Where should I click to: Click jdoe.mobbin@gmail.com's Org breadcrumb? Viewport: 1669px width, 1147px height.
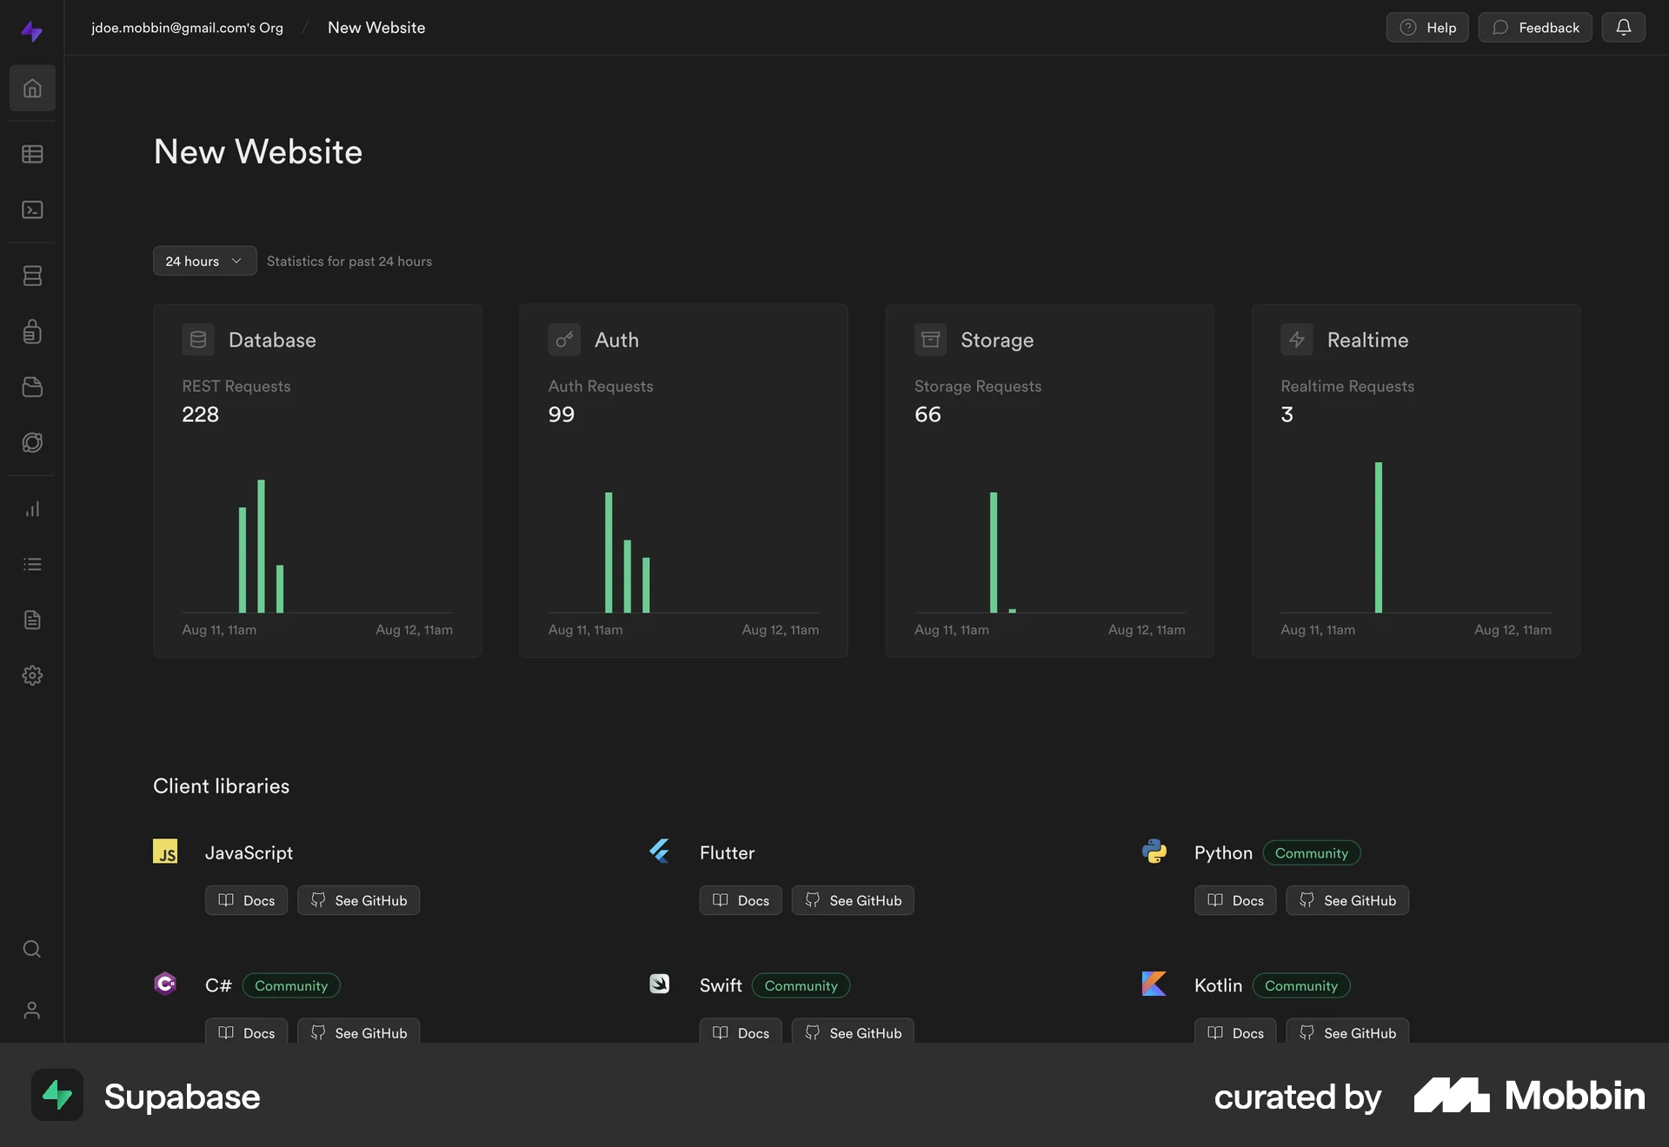click(x=187, y=28)
